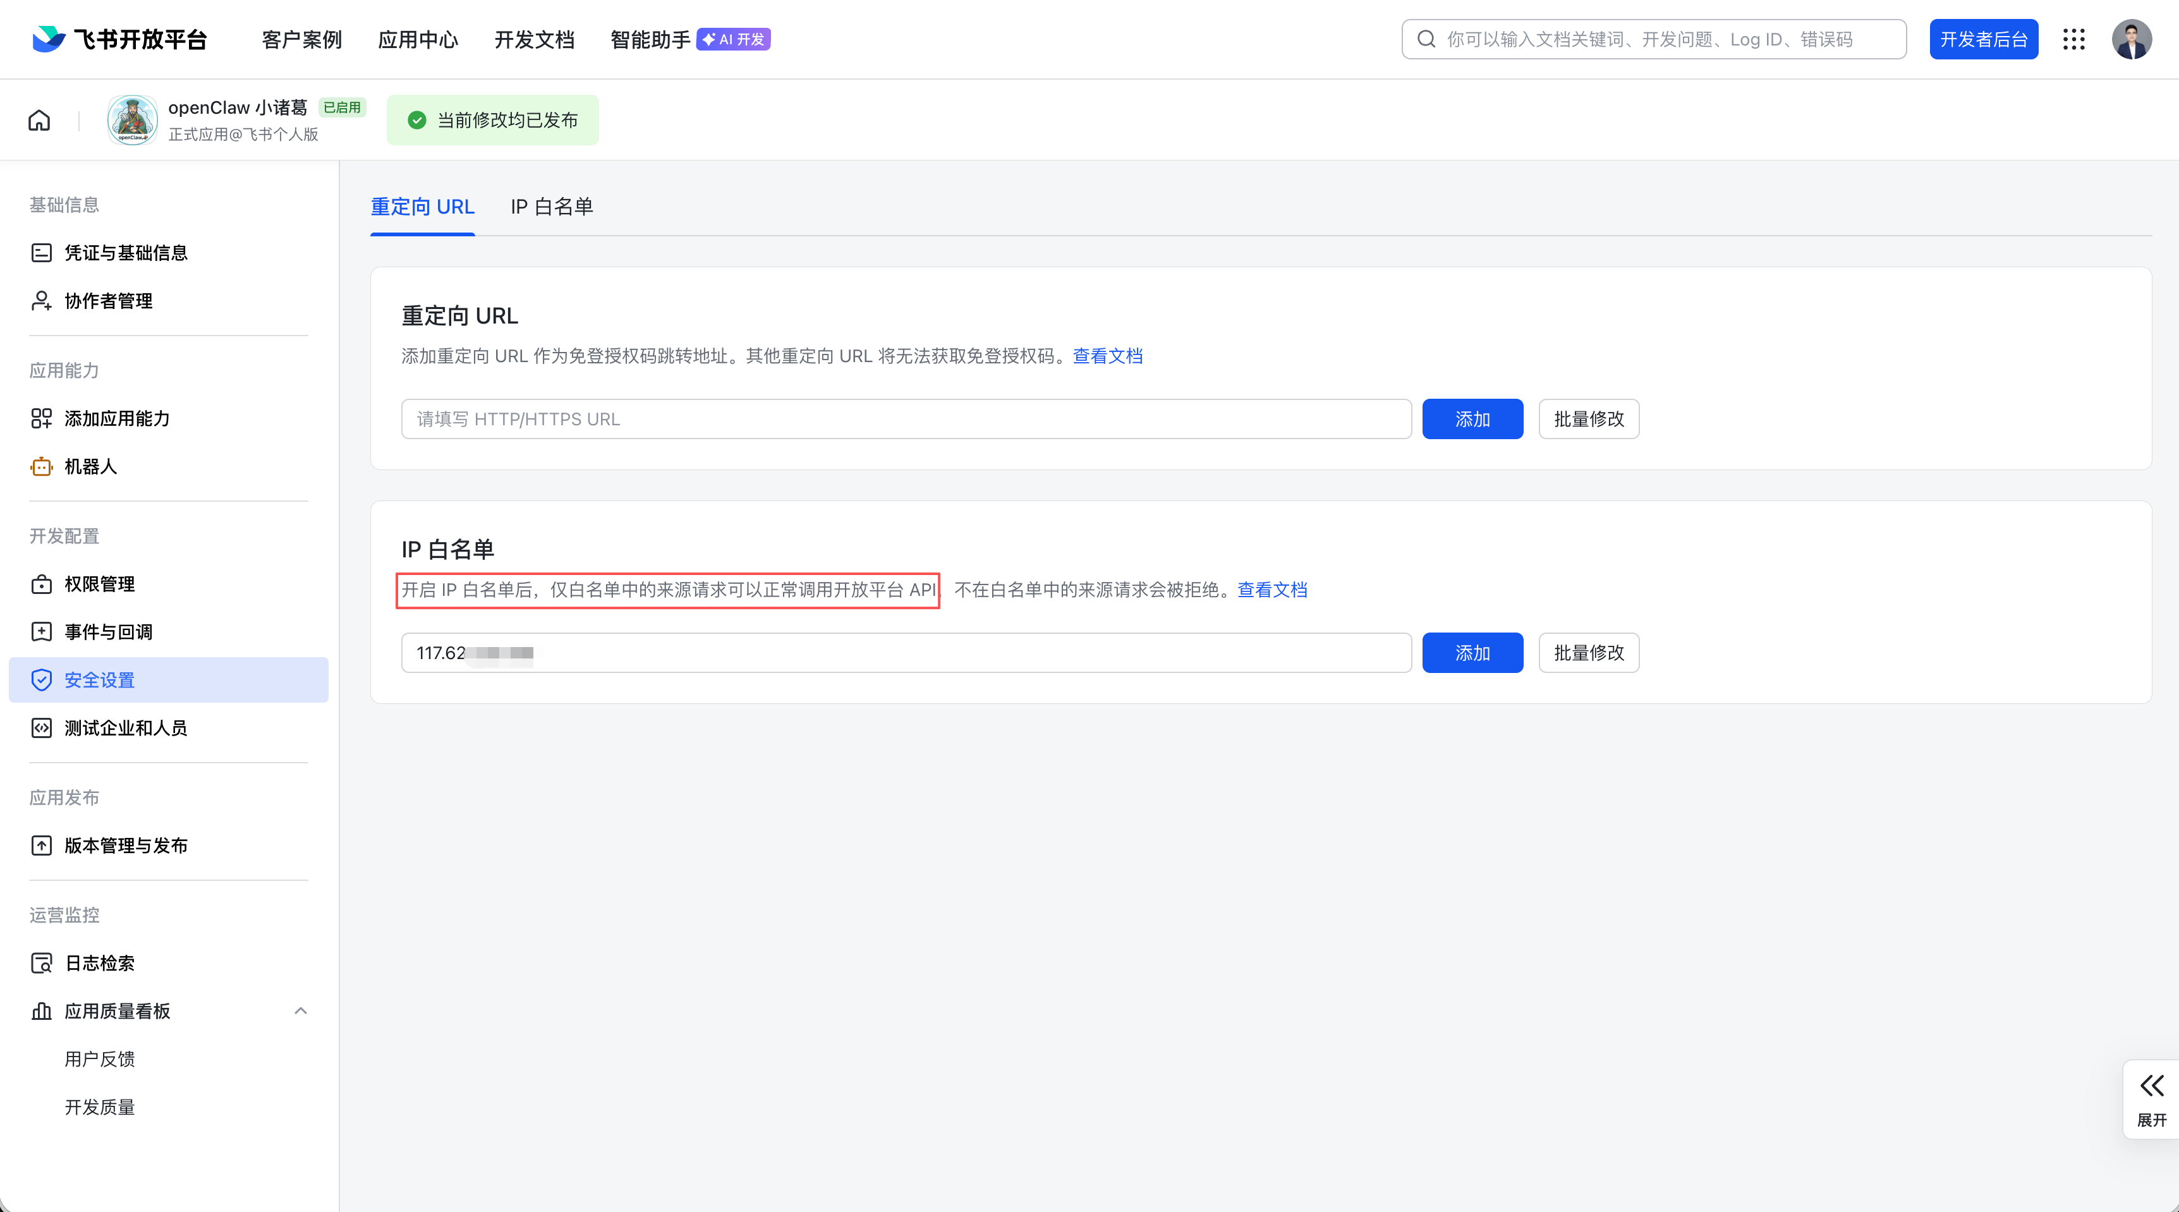Open the 查看文档 link in IP whitelist section

(x=1272, y=590)
